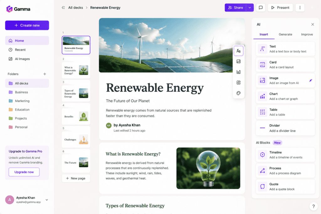321x214 pixels.
Task: Open the three-dot more options menu
Action: tap(300, 8)
